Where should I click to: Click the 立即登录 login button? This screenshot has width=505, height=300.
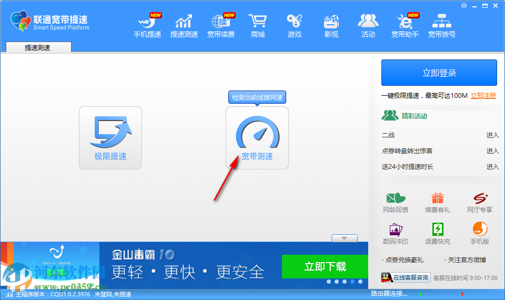coord(439,73)
